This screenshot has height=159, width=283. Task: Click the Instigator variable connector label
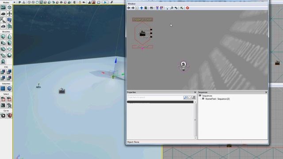tap(142, 46)
